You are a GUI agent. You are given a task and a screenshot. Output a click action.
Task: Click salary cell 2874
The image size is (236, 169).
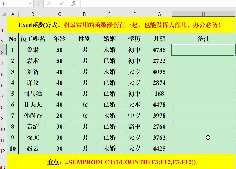tap(159, 83)
